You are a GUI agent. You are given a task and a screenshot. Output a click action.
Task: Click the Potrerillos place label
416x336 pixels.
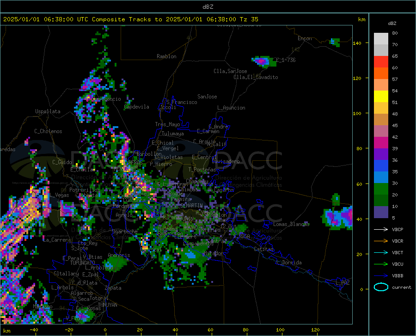pyautogui.click(x=85, y=190)
